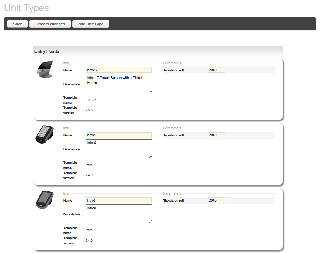Click Tickets on roll field for Intro17
Image resolution: width=323 pixels, height=253 pixels.
(216, 70)
